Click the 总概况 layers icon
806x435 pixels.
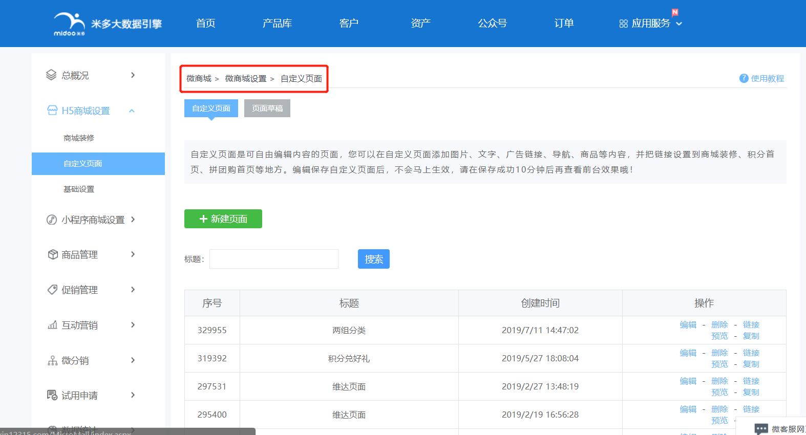51,75
